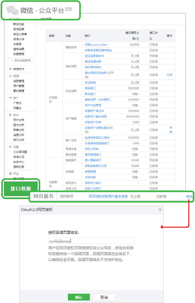Viewport: 195px width, 303px height.
Task: Open the 网页授权获取用户基本信息 link
Action: coord(108,196)
